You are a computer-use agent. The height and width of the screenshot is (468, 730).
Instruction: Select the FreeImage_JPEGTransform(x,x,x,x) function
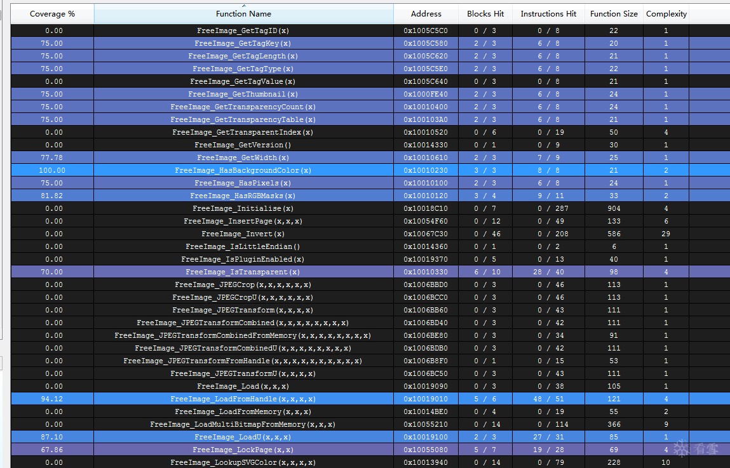click(243, 311)
